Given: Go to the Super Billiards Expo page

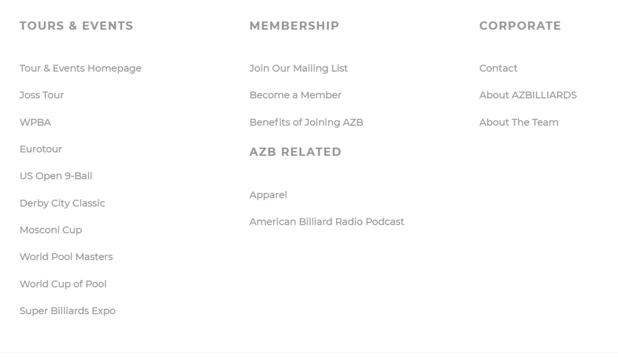Looking at the screenshot, I should [67, 311].
